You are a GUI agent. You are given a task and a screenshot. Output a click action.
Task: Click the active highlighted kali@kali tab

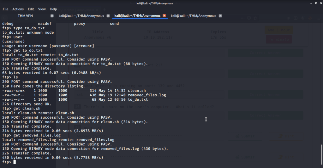(x=137, y=16)
